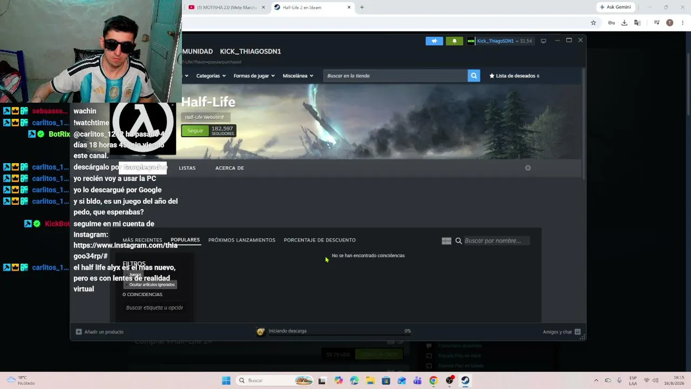Open Lista de deseados
This screenshot has height=389, width=691.
click(514, 76)
